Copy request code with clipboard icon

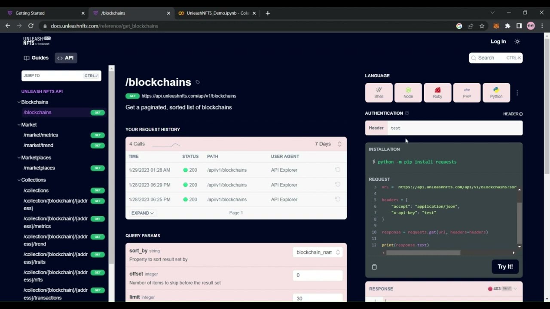[374, 267]
